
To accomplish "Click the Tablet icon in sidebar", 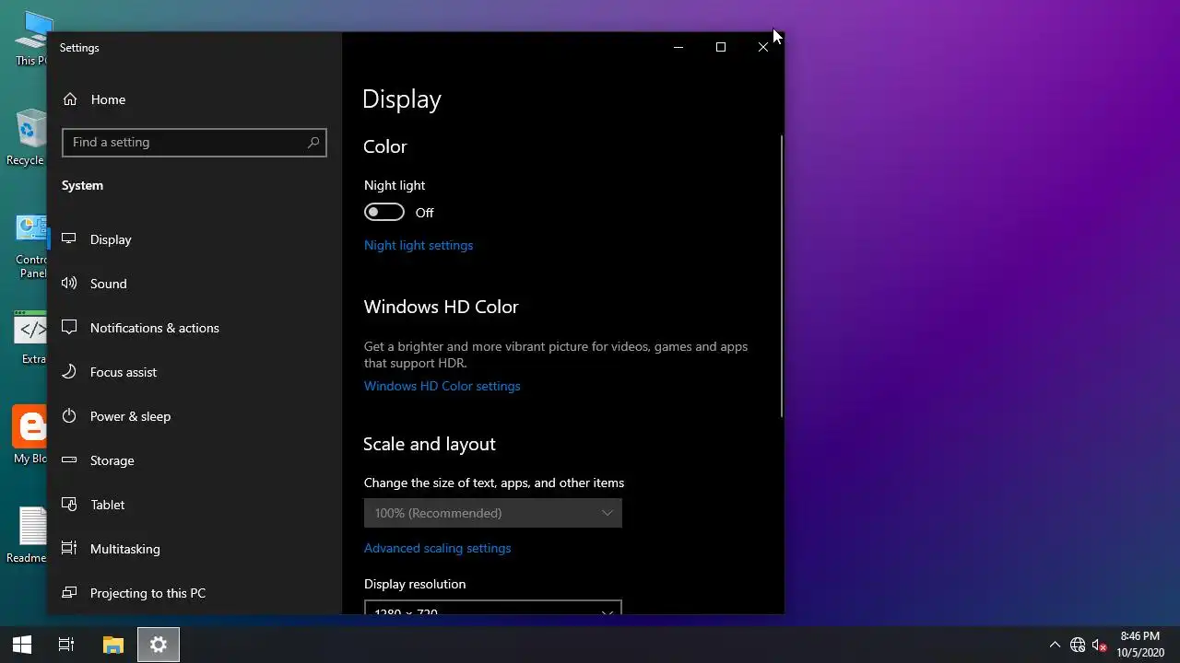I will 69,504.
